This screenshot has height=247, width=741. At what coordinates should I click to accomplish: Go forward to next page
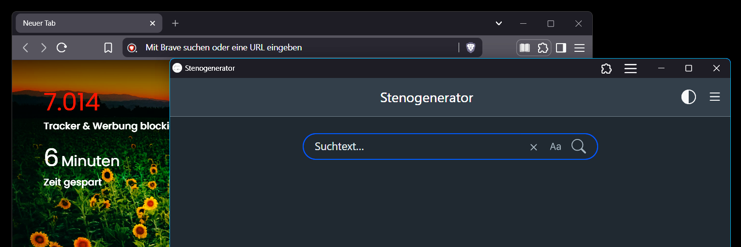click(44, 47)
